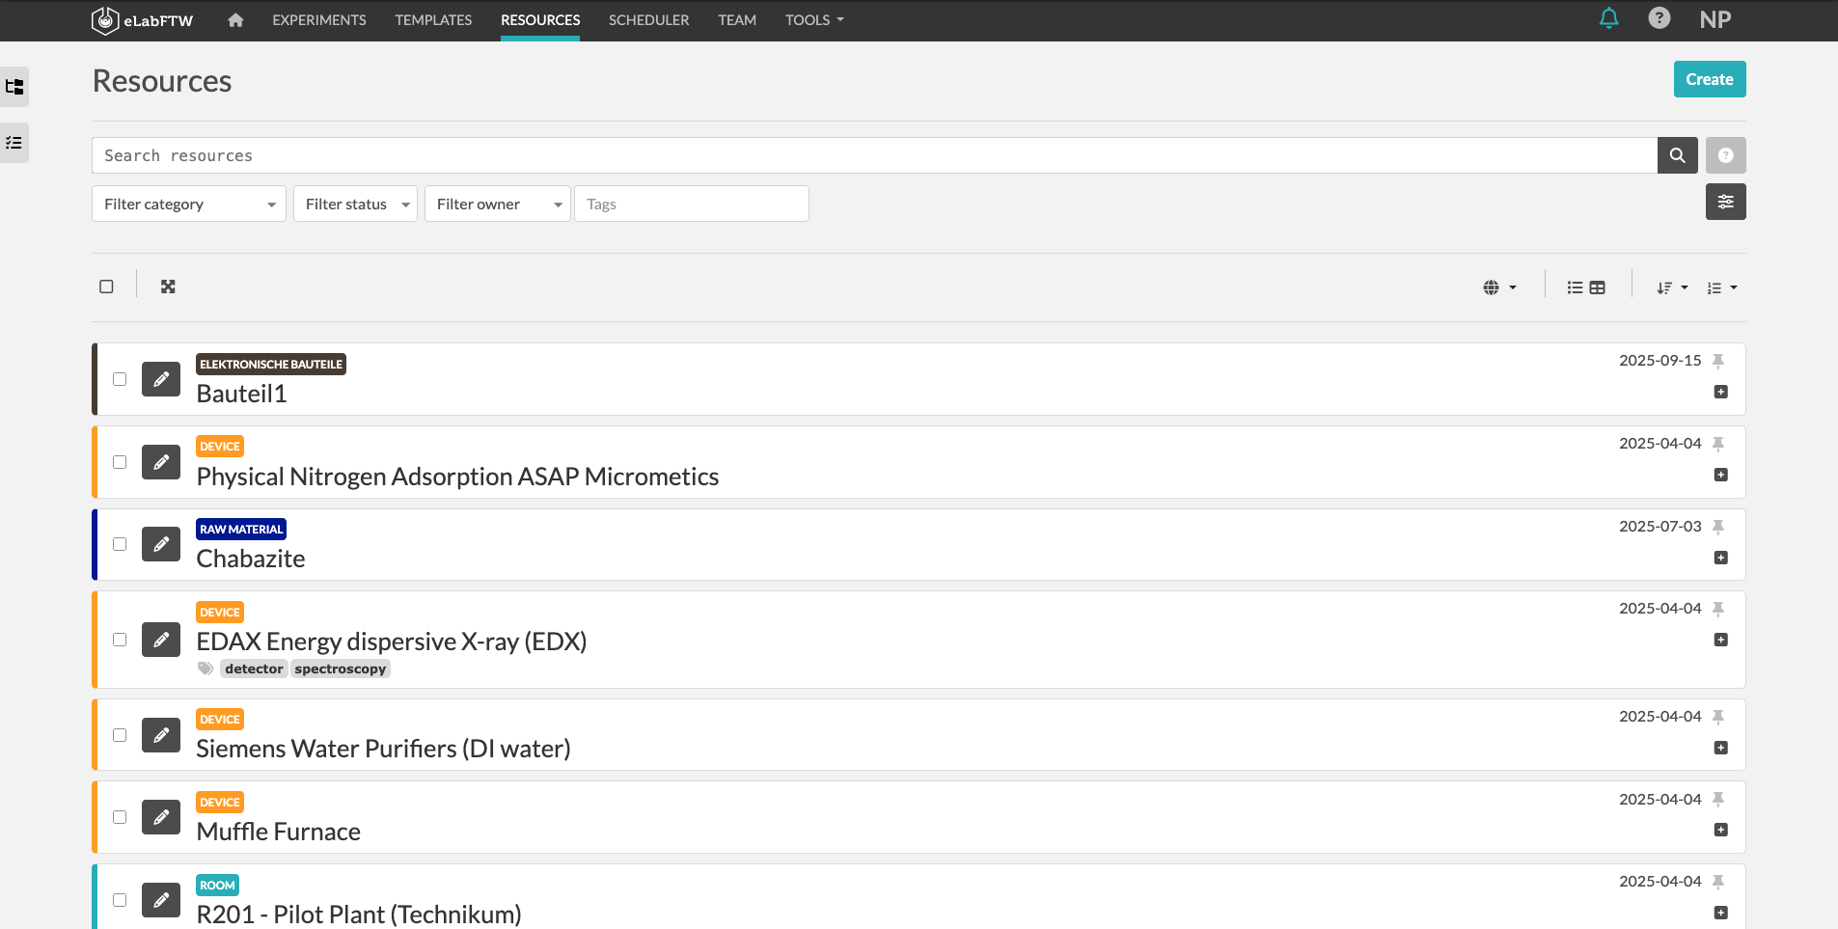Select the list view layout icon

[1574, 287]
